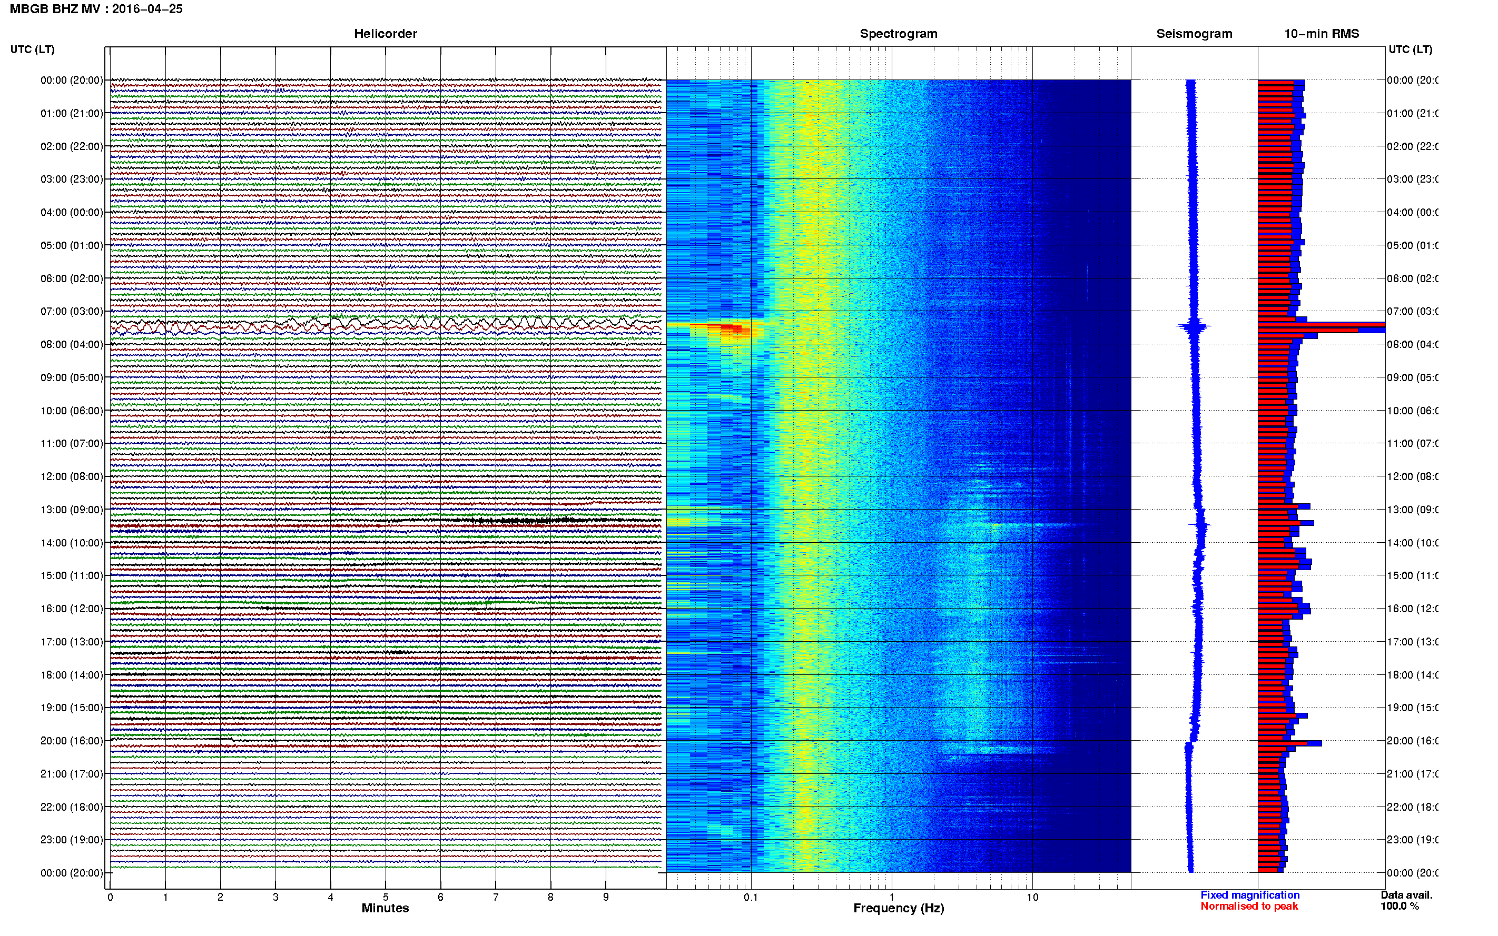Click the Minutes axis label

385,908
